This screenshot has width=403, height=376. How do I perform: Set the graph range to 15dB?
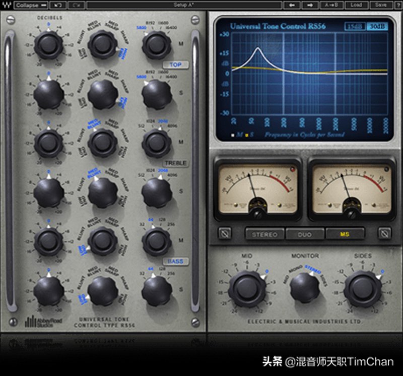point(355,27)
